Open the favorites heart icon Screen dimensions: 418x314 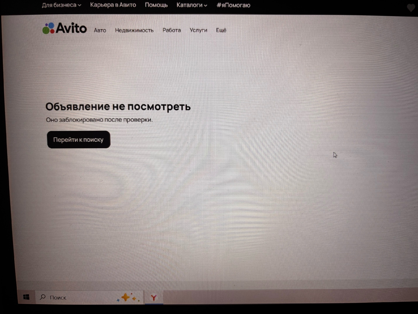point(411,8)
